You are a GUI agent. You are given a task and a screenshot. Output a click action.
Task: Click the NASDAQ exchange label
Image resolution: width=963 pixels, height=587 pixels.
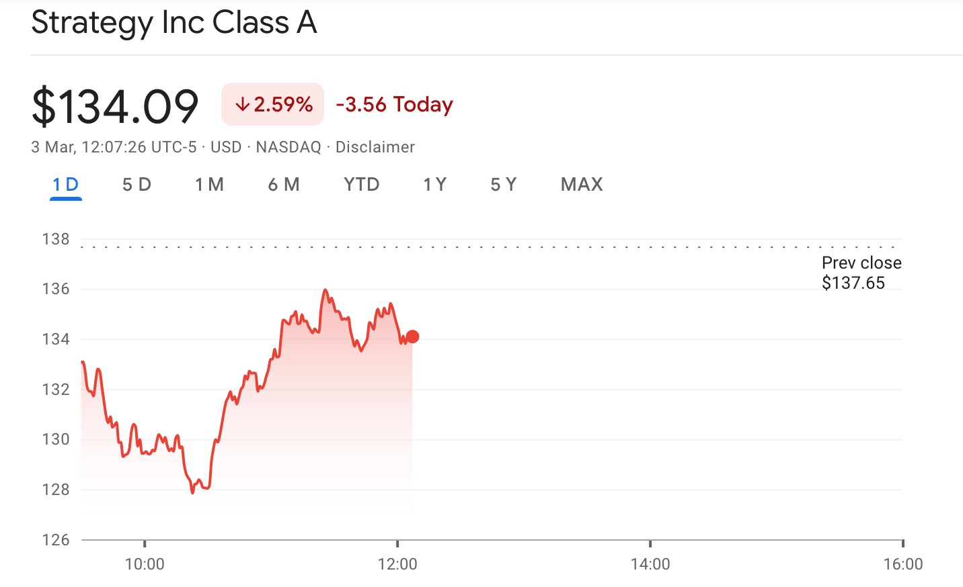click(x=288, y=147)
